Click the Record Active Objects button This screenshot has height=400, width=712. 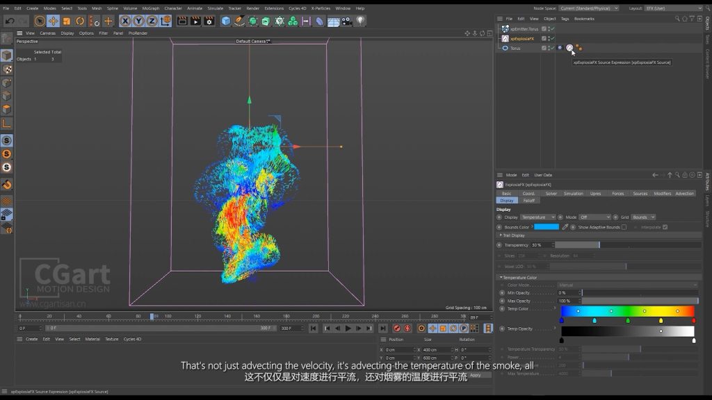pos(397,328)
